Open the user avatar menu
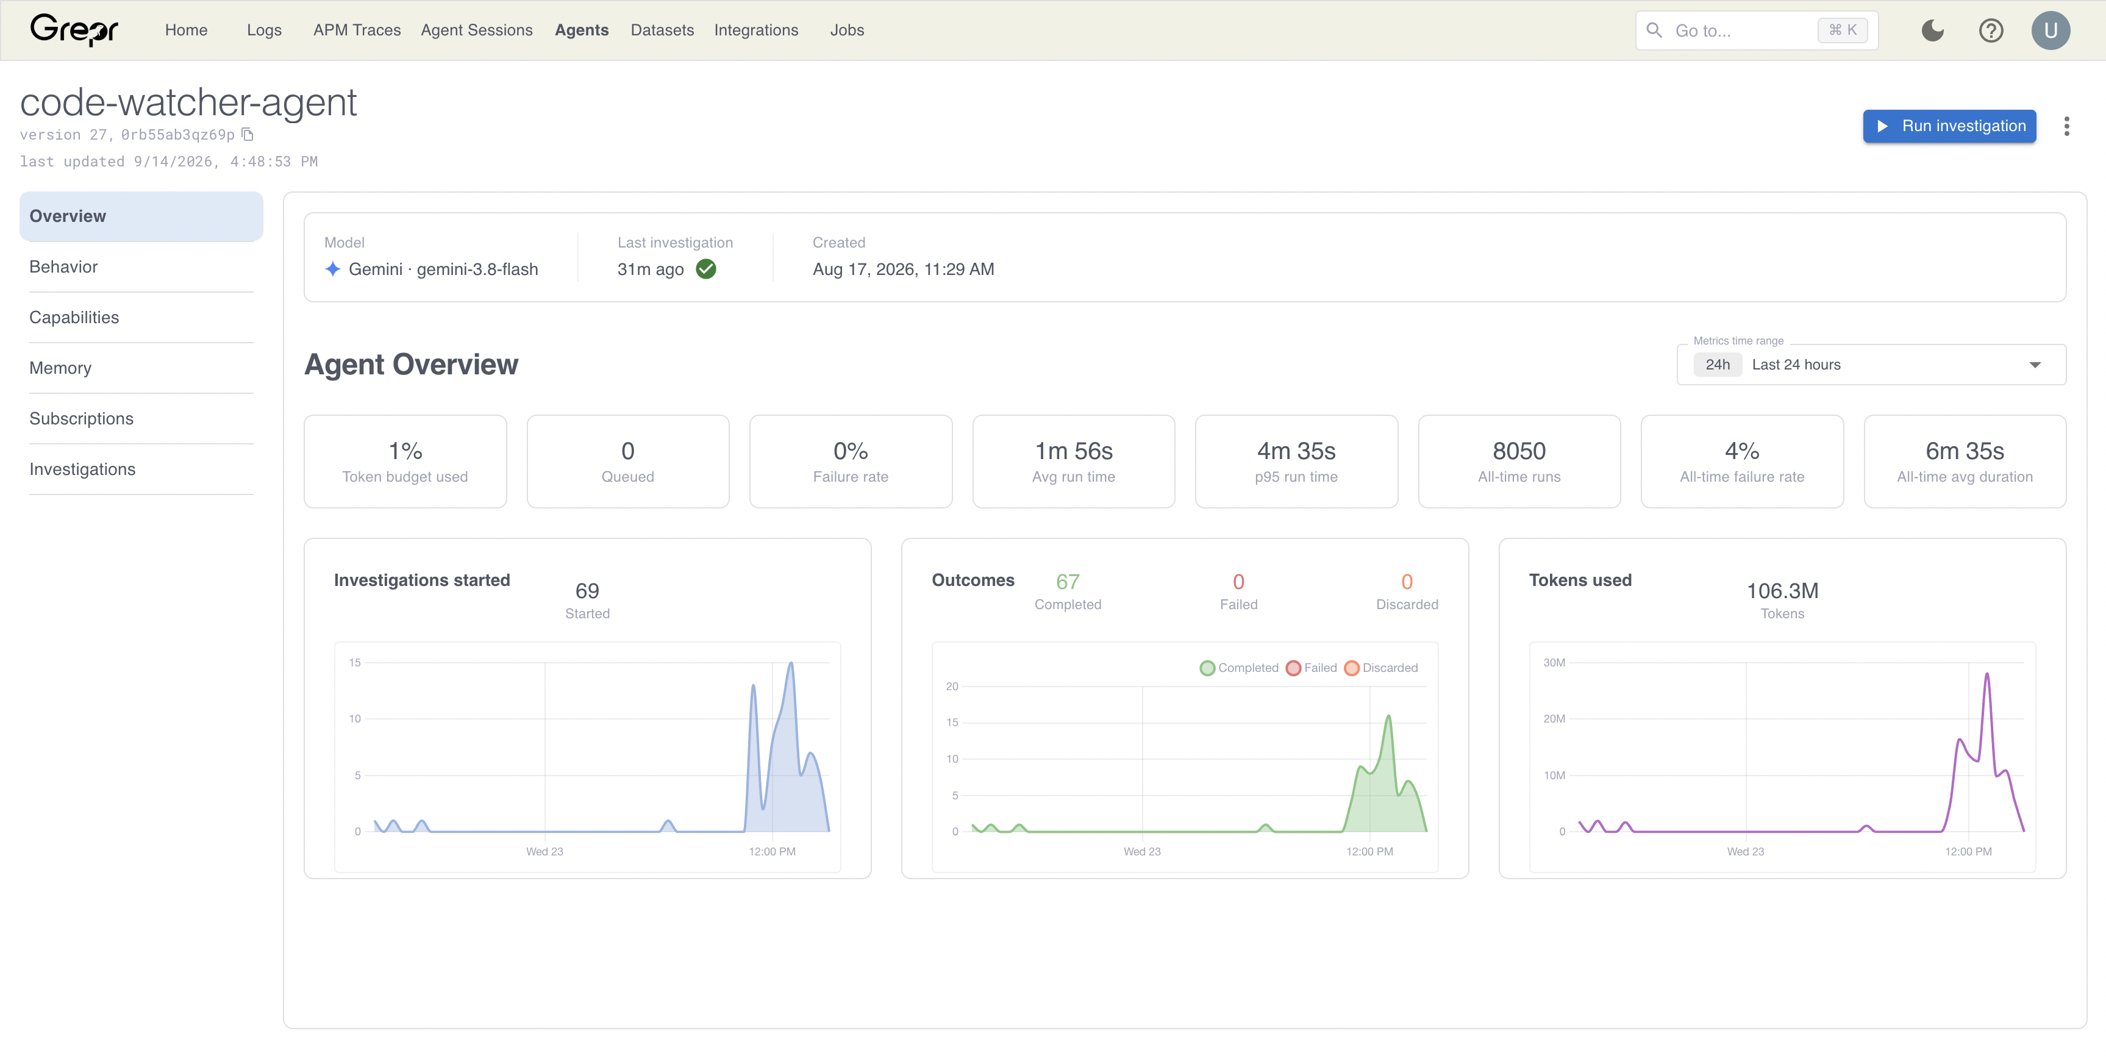Viewport: 2106px width, 1056px height. coord(2051,30)
